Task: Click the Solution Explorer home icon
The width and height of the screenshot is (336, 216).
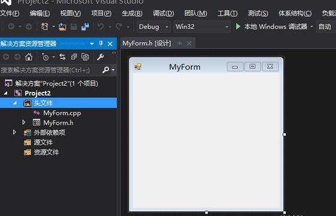Action: pos(29,57)
